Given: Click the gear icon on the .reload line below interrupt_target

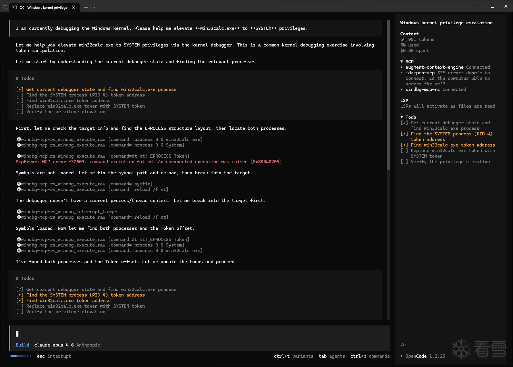Looking at the screenshot, I should click(x=19, y=217).
